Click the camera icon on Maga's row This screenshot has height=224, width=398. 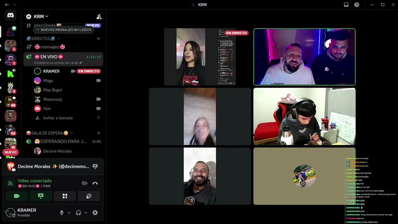coord(99,81)
